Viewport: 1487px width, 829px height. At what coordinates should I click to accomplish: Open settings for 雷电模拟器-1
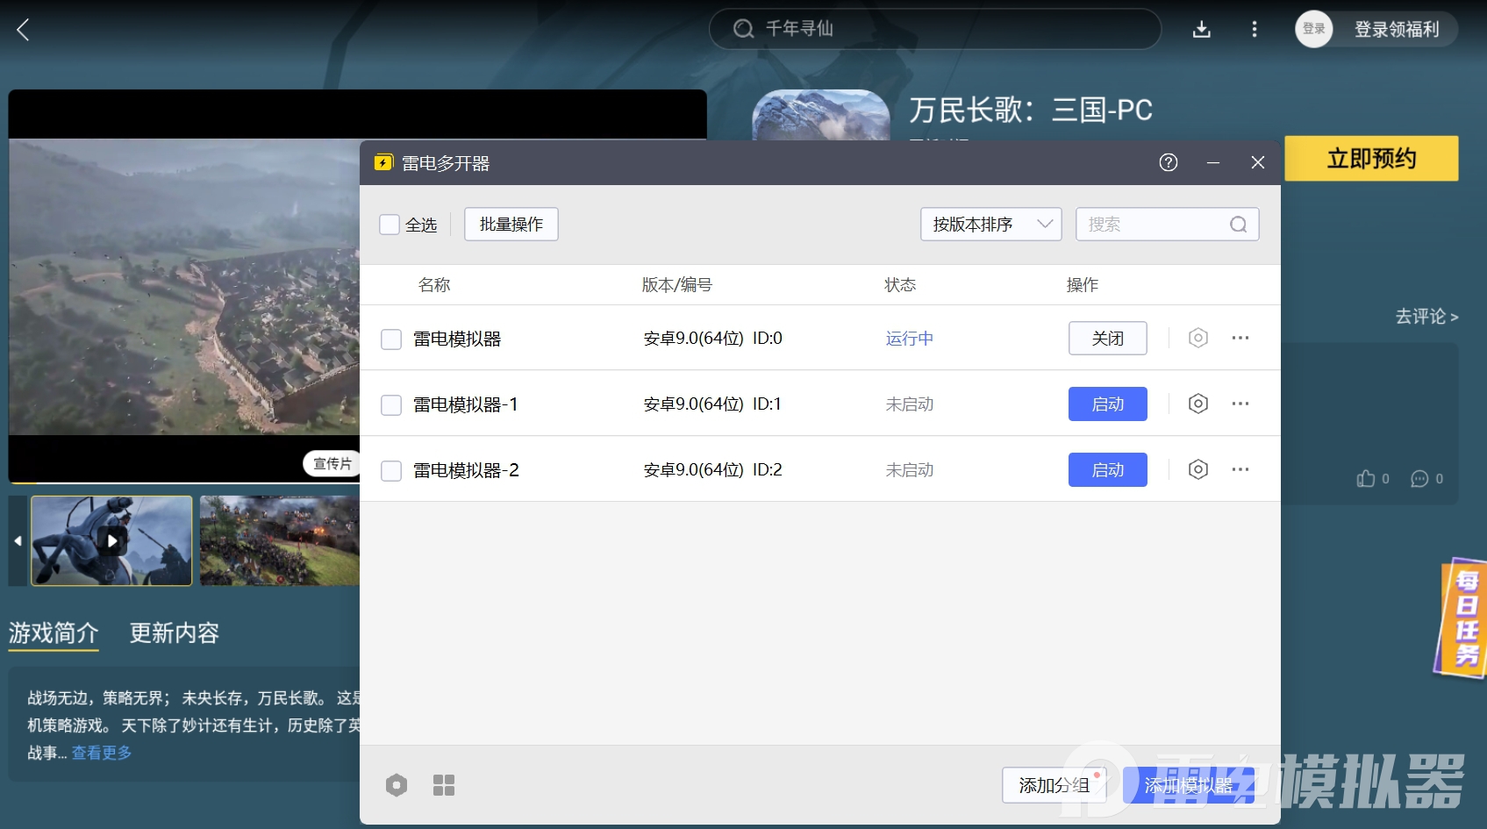1197,404
